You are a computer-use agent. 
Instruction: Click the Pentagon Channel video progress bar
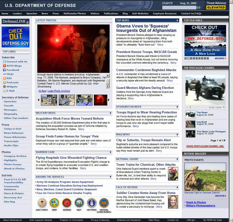pyautogui.click(x=199, y=107)
